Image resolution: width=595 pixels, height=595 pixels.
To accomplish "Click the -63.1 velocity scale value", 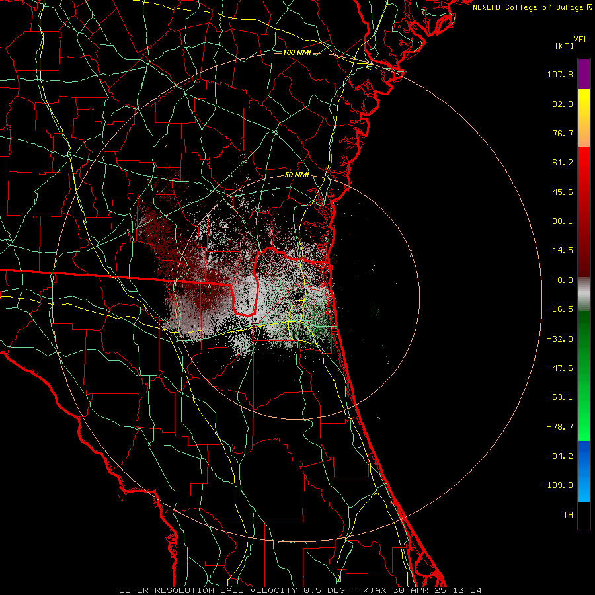I will click(560, 397).
